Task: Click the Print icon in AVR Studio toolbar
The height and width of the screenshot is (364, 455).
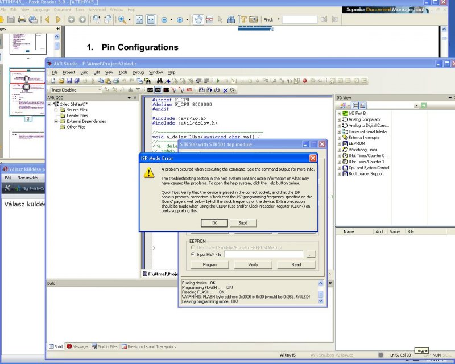Action: pos(116,81)
